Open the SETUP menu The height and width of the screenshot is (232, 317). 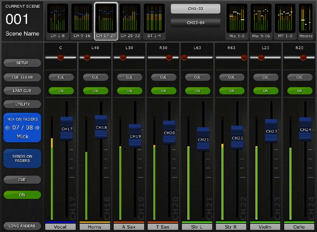pyautogui.click(x=22, y=63)
